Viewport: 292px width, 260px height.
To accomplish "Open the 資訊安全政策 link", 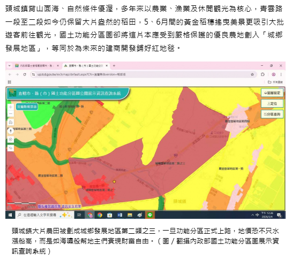I will click(x=71, y=207).
